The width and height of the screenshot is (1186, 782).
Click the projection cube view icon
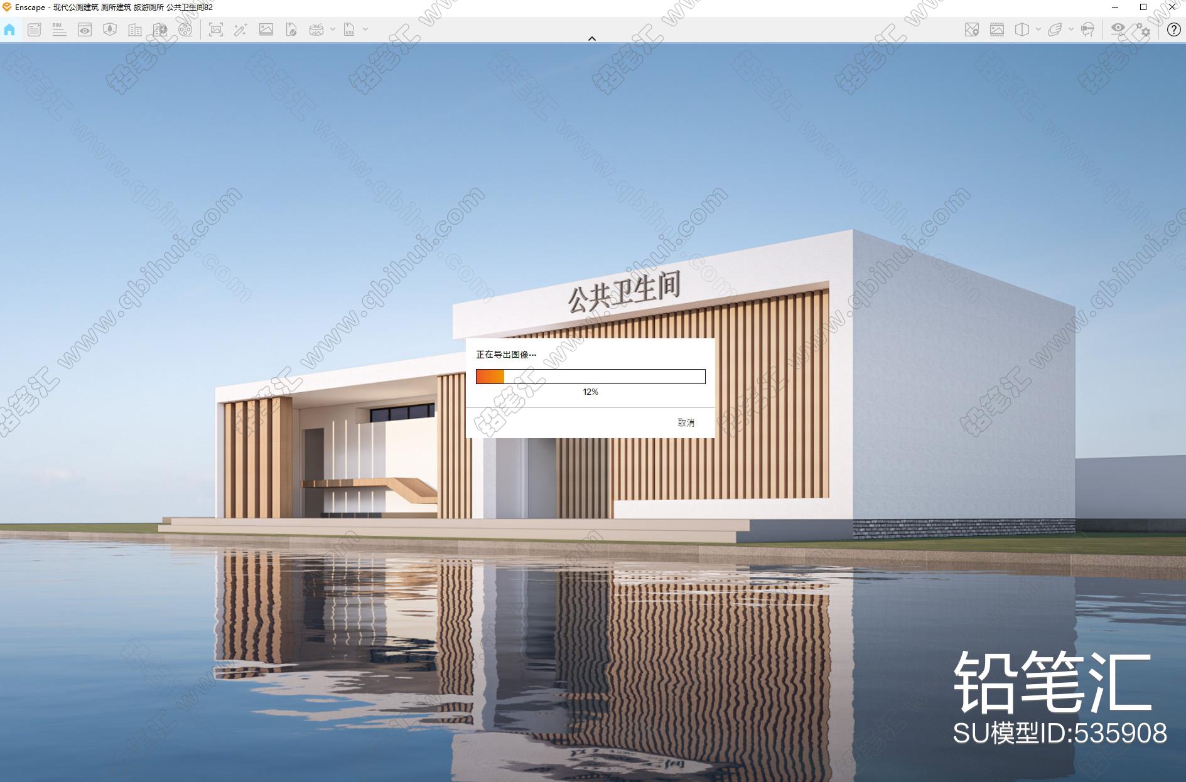[x=1022, y=29]
